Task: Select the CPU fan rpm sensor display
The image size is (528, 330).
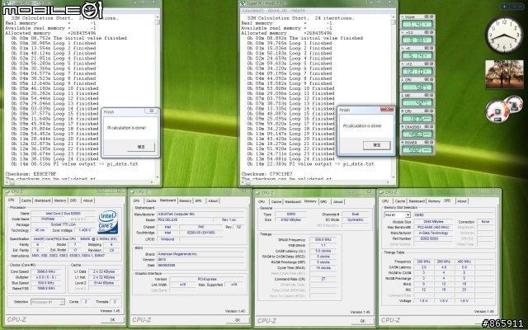Action: click(x=417, y=118)
